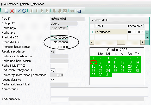The image size is (151, 105).
Task: Open the Riesgo durante dropdown
Action: click(65, 80)
